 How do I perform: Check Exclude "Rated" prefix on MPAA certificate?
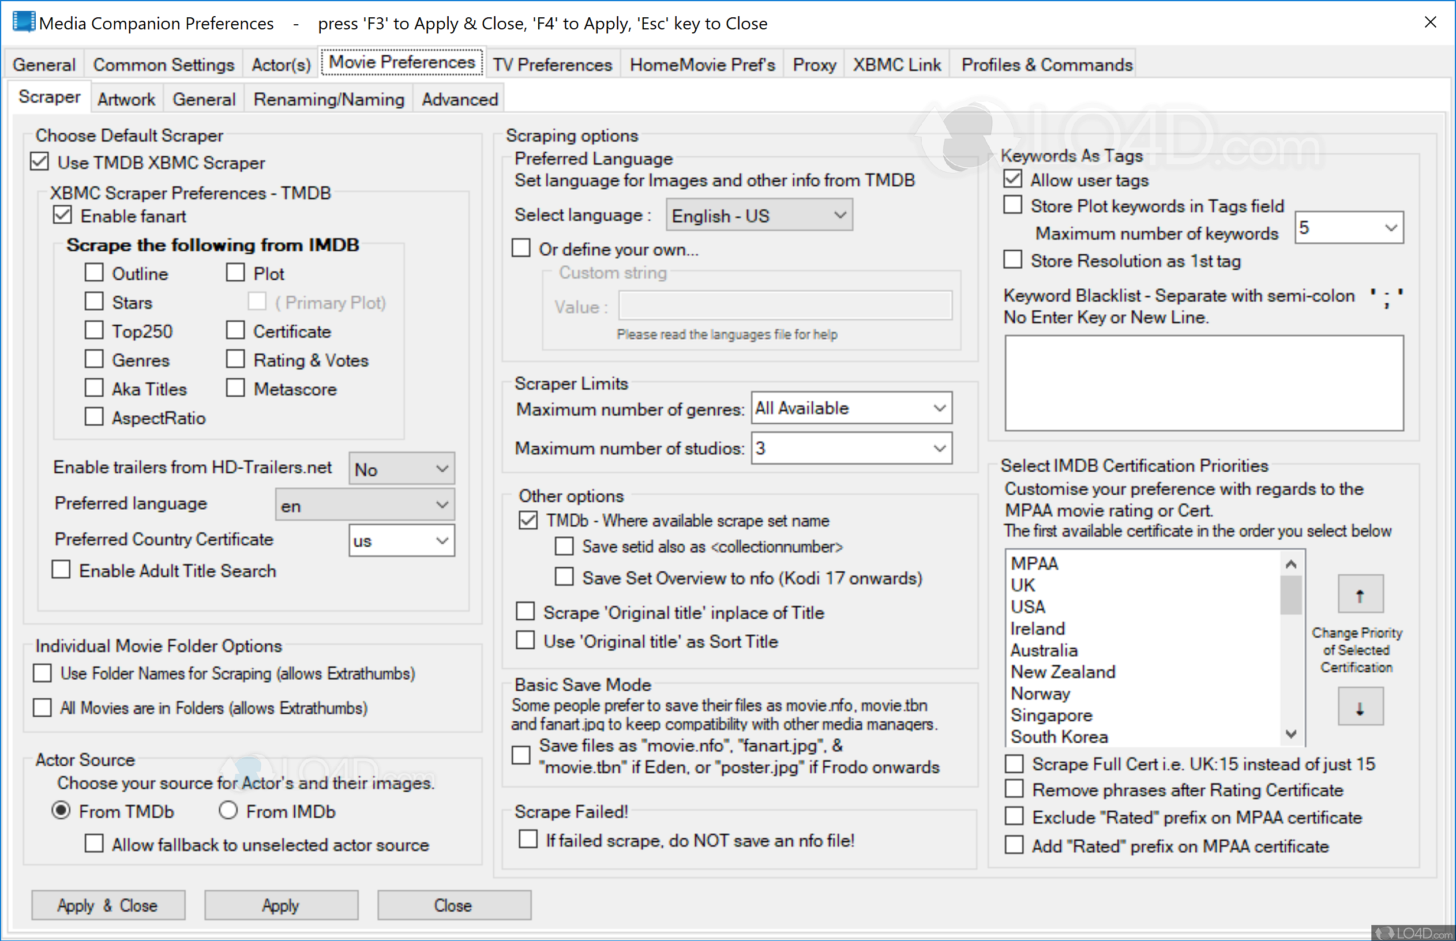click(1015, 816)
